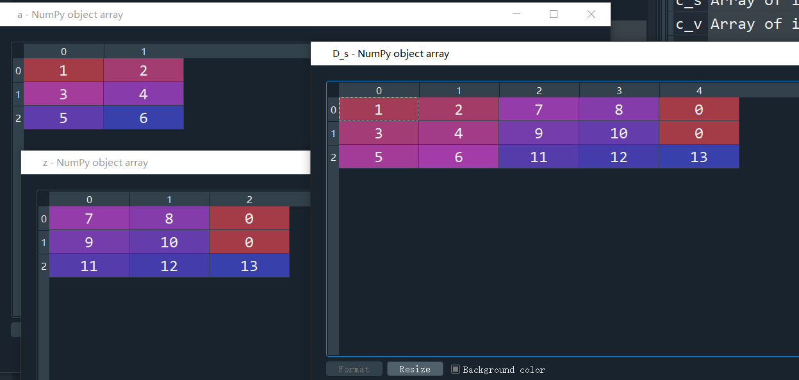Close the 'a' NumPy array window

(x=591, y=14)
